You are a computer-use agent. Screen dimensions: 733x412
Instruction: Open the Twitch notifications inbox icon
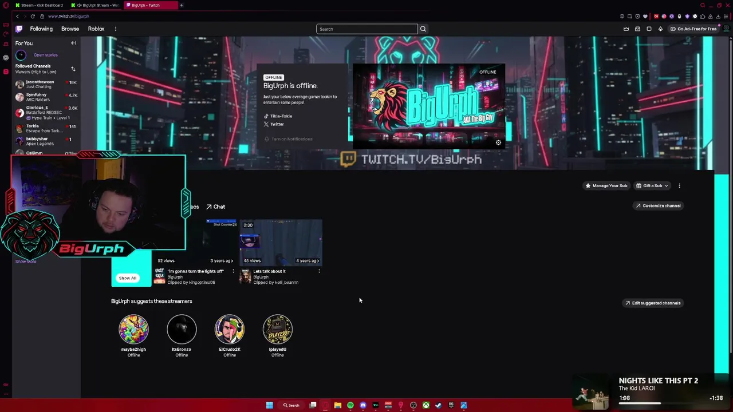pos(637,29)
